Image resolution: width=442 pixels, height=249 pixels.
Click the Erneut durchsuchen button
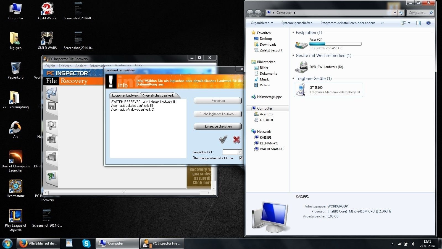pos(218,126)
